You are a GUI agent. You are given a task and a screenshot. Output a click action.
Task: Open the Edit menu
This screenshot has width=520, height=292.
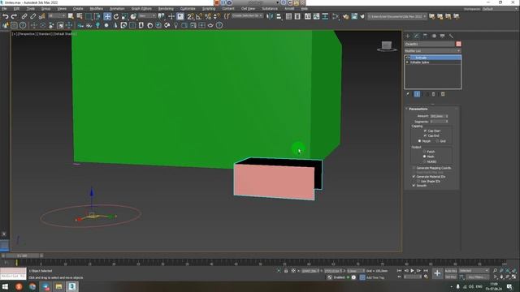pyautogui.click(x=16, y=9)
